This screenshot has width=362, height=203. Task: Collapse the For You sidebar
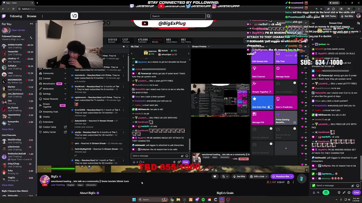pos(31,24)
